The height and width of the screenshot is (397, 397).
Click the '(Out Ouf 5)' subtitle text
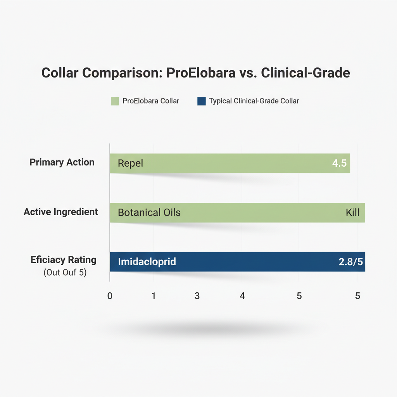65,273
